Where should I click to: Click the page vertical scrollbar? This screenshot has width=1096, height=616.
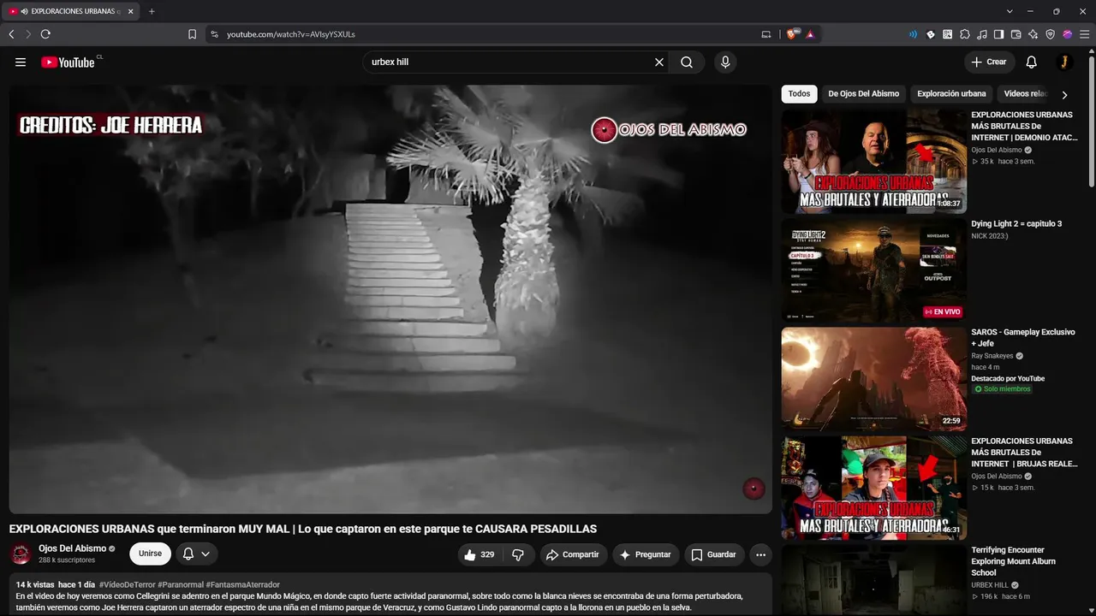pos(1092,120)
